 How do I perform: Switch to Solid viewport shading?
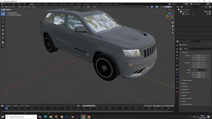(x=167, y=7)
